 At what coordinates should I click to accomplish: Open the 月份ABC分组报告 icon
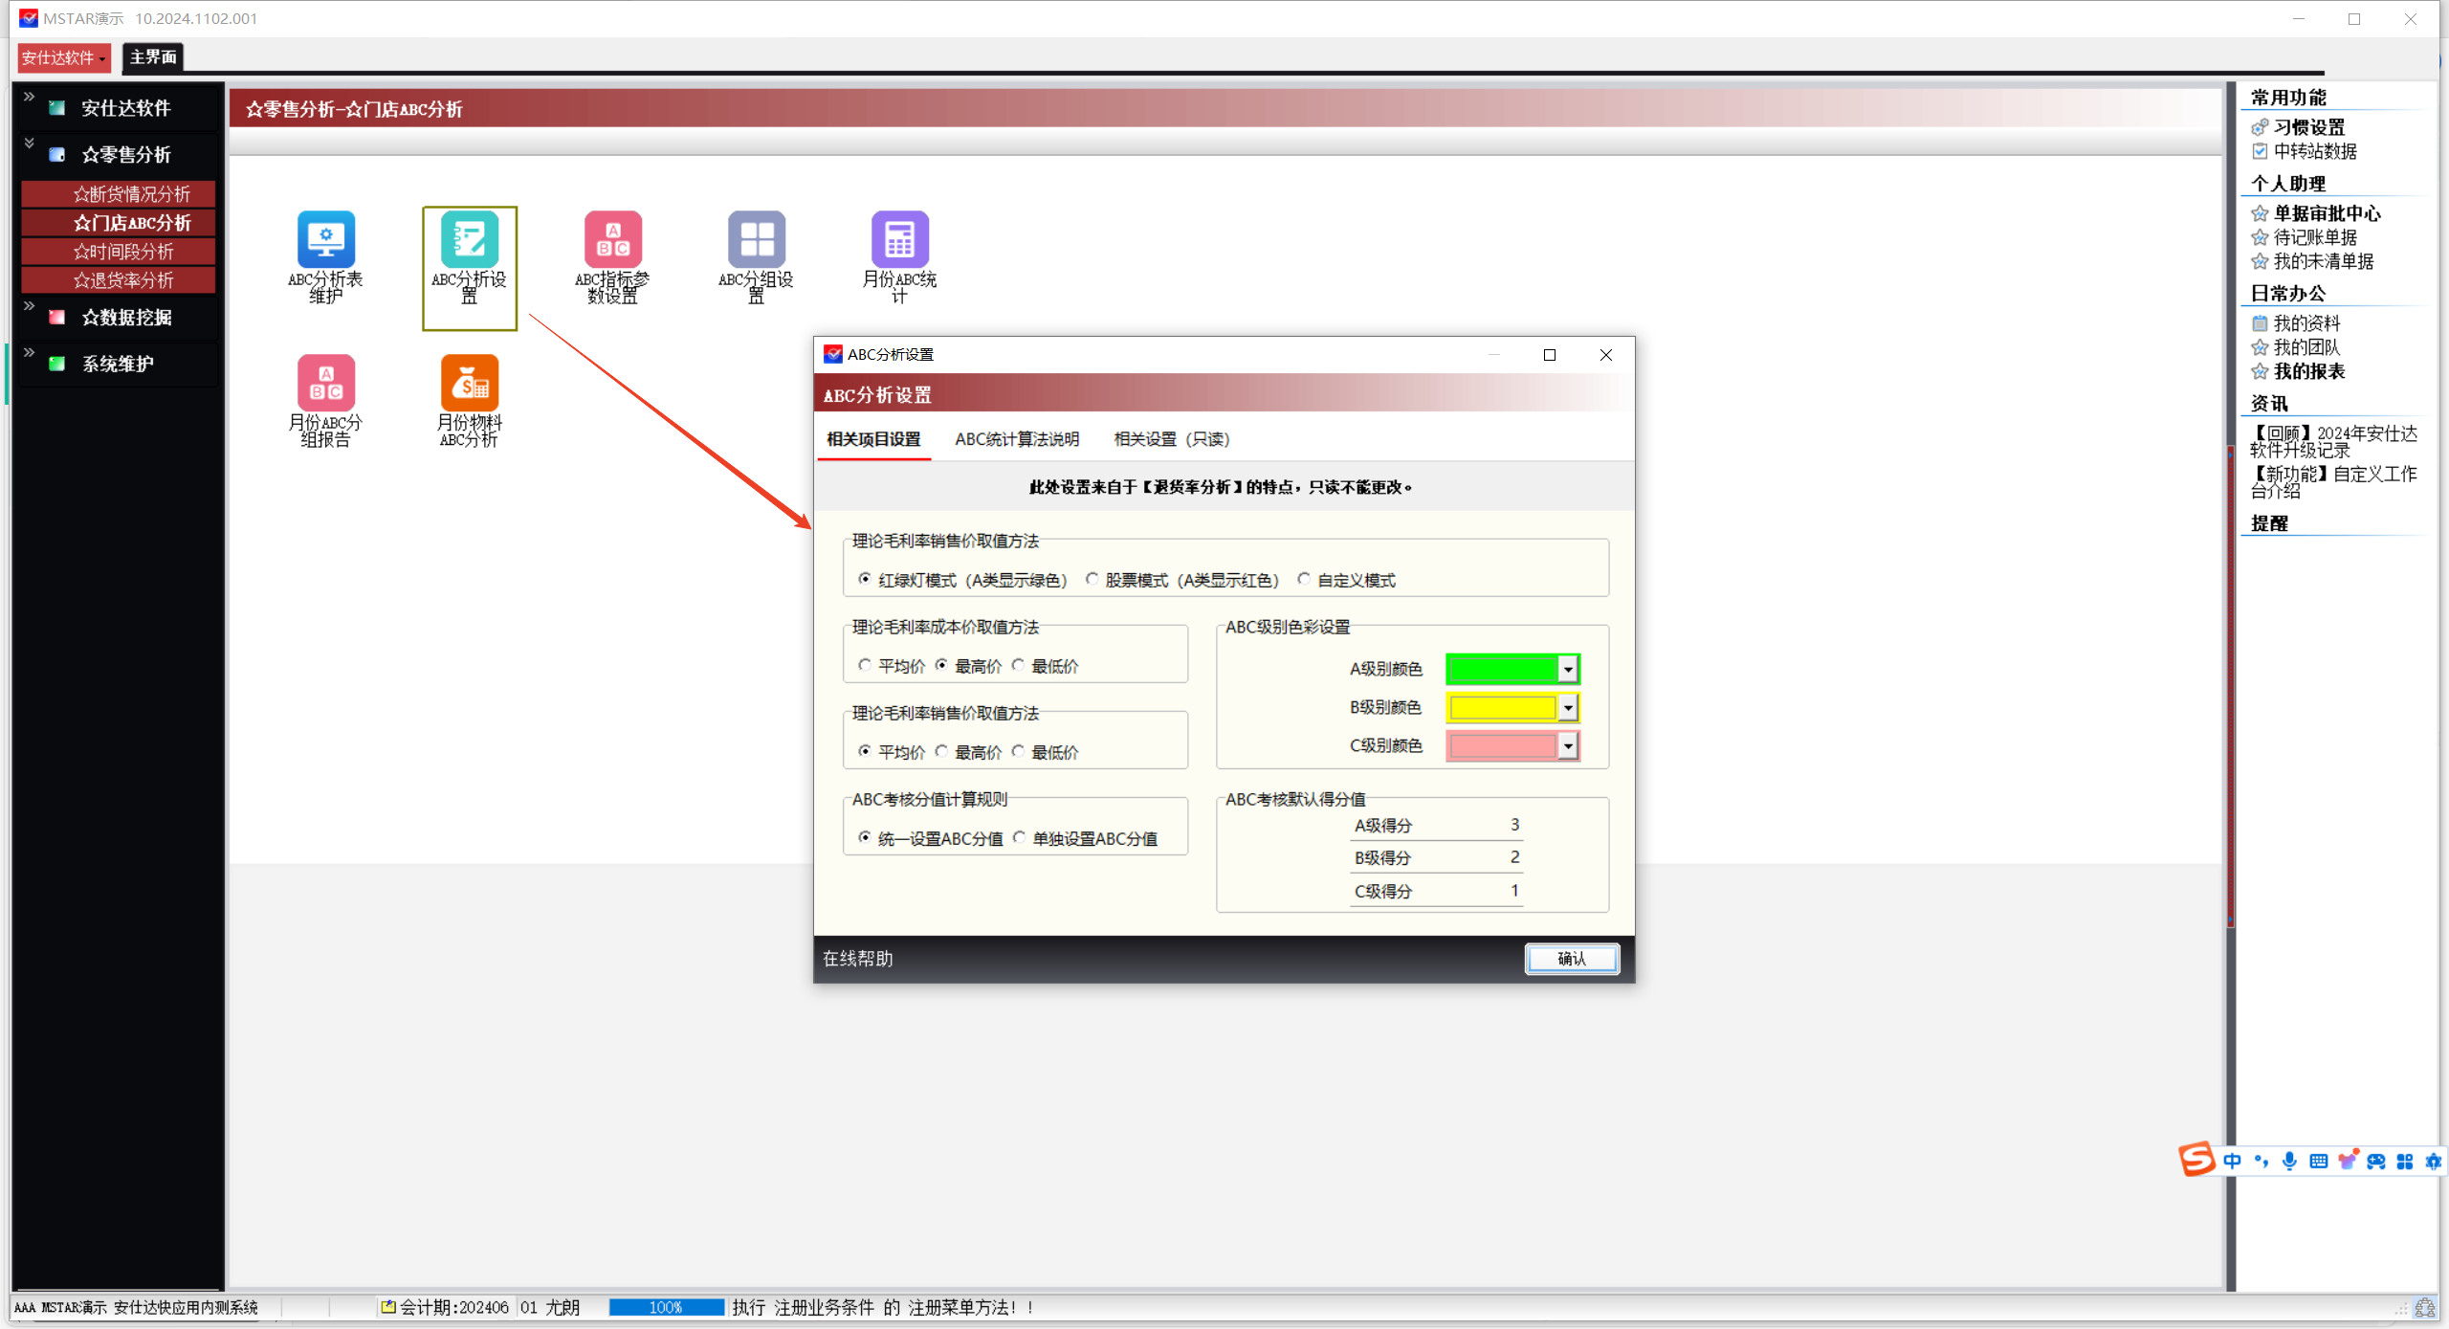[x=325, y=385]
